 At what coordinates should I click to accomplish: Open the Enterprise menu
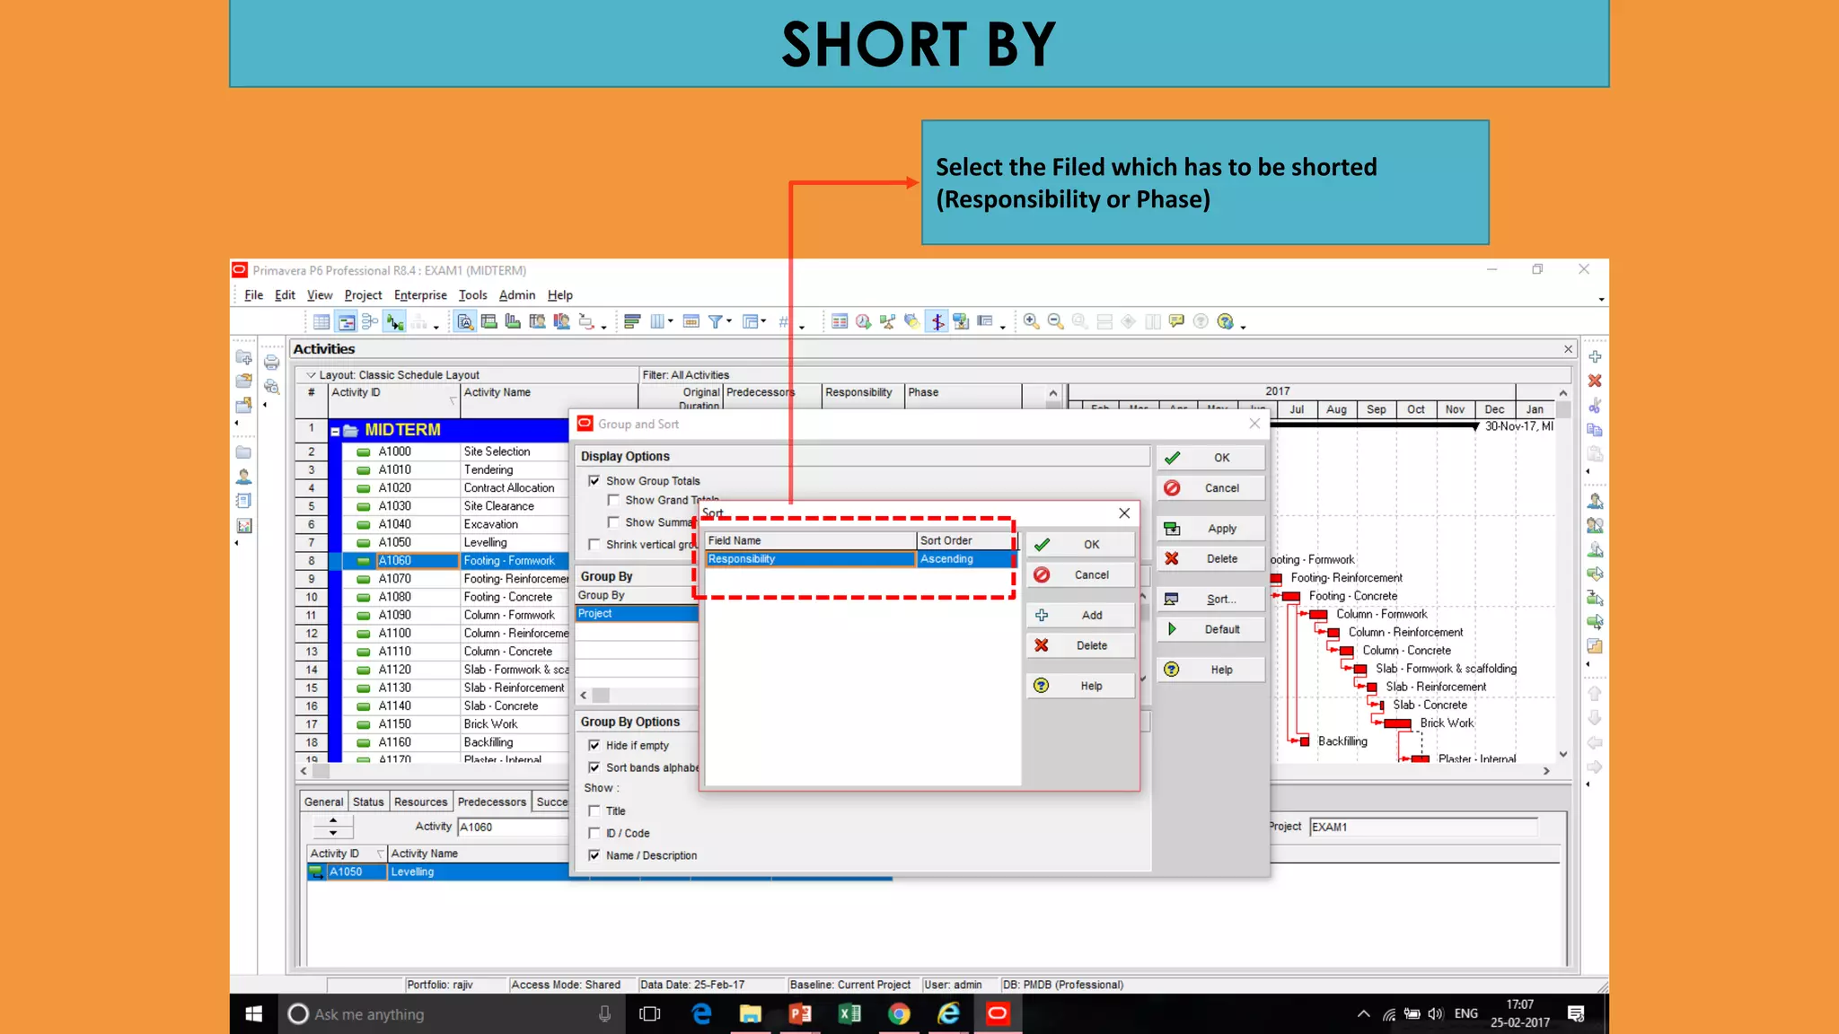[419, 295]
